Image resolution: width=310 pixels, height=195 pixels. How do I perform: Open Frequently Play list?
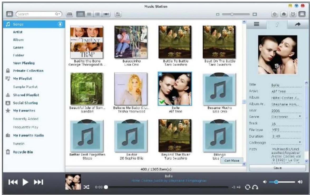point(26,127)
